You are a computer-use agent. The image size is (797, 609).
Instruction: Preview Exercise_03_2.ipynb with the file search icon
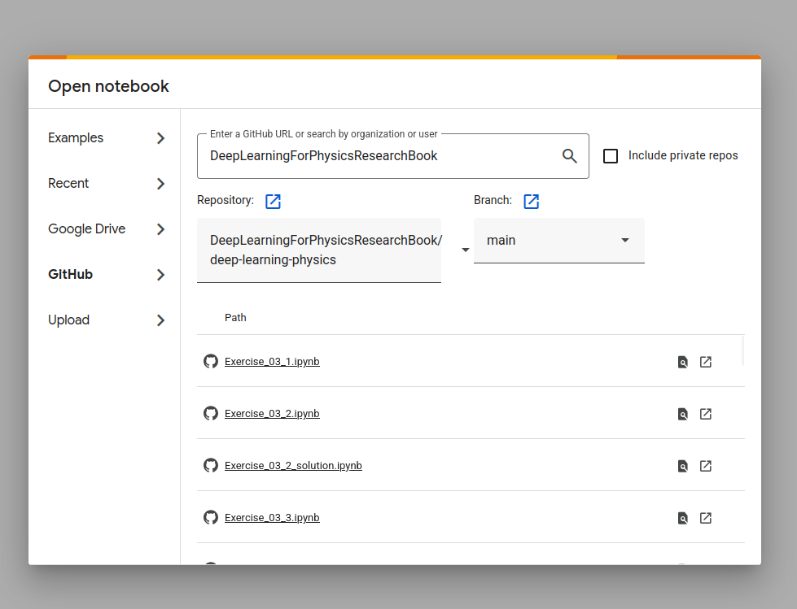point(683,414)
